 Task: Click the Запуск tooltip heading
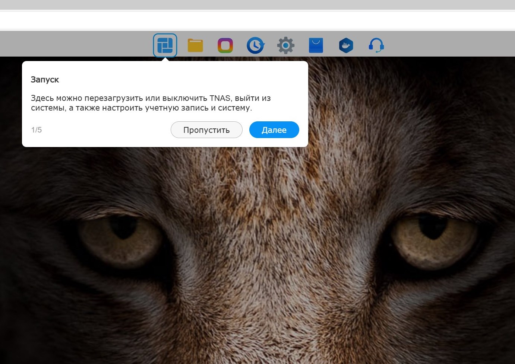(45, 80)
